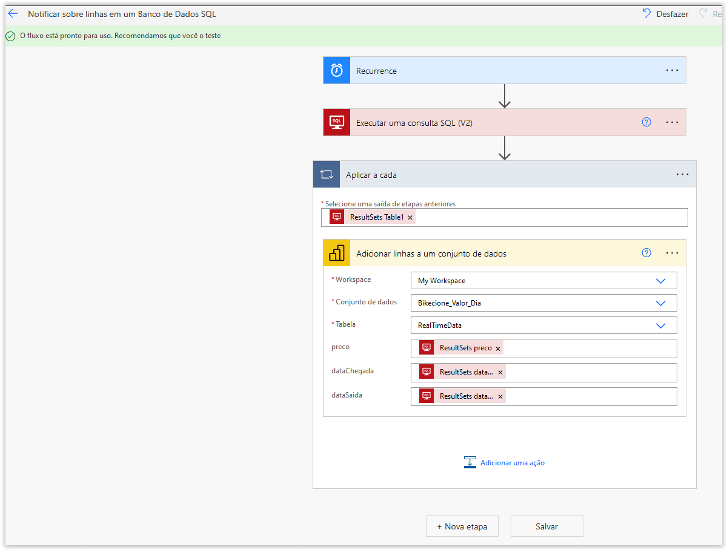Open options menu for Executar uma consulta SQL
The height and width of the screenshot is (550, 727).
tap(672, 122)
